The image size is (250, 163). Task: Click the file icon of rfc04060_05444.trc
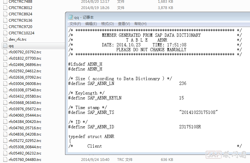[5, 115]
